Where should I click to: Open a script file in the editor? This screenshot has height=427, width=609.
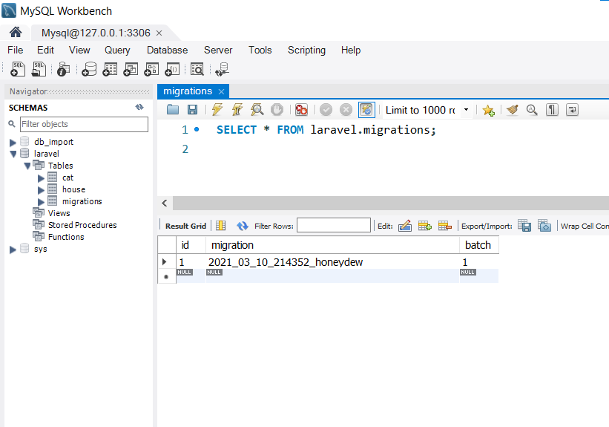pyautogui.click(x=173, y=110)
